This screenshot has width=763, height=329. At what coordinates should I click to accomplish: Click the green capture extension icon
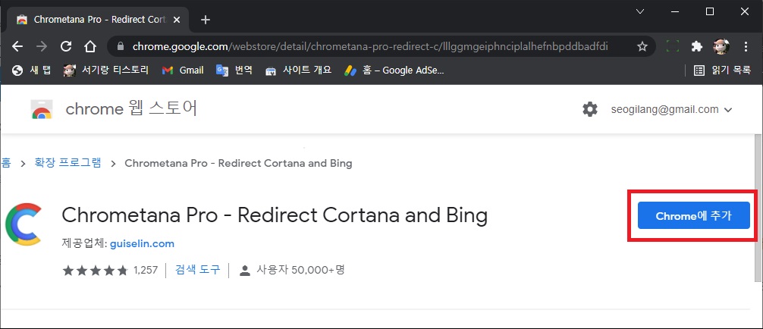[673, 47]
